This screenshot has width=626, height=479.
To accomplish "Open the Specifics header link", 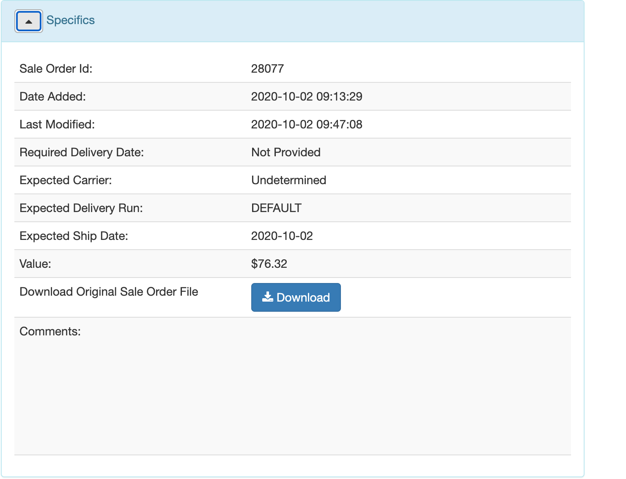I will coord(70,20).
